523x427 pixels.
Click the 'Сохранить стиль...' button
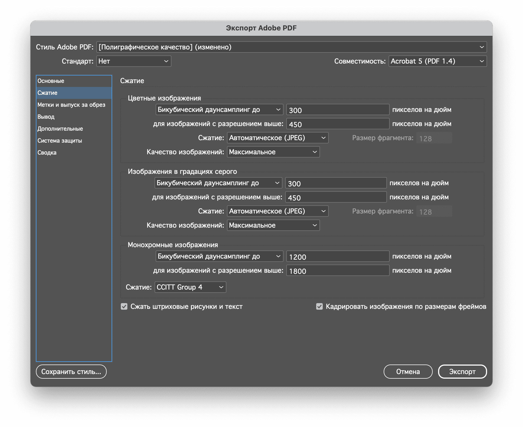coord(71,372)
